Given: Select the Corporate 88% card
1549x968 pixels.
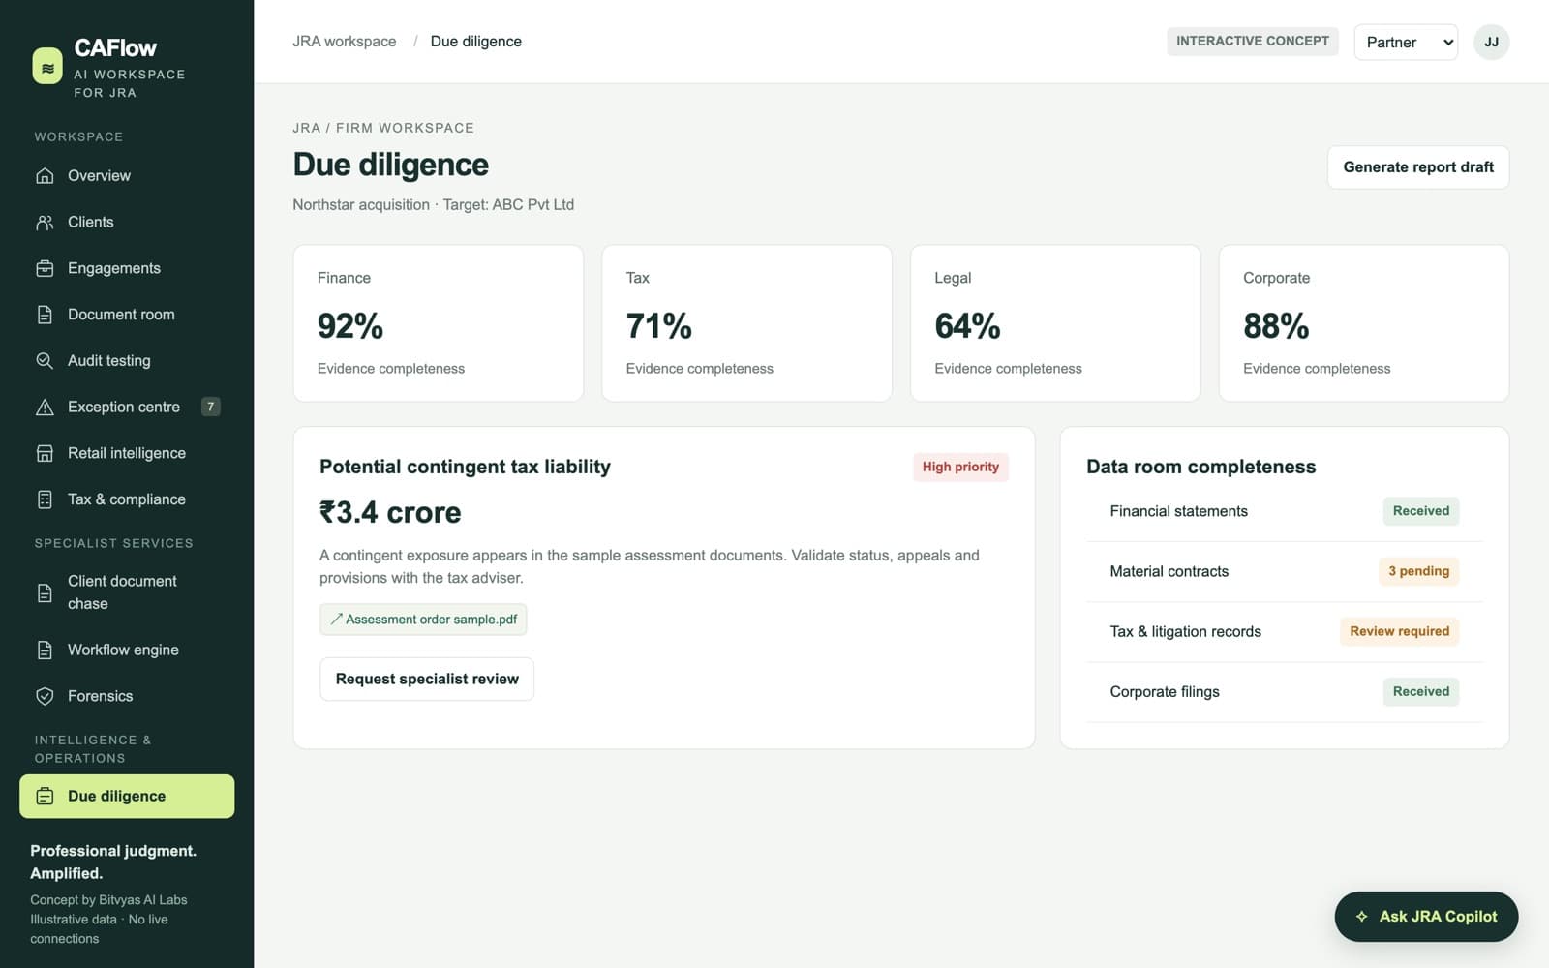Looking at the screenshot, I should tap(1364, 323).
